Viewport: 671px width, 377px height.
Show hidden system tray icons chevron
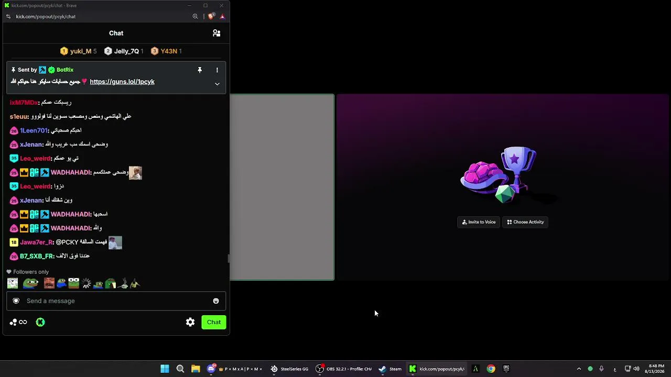coord(579,369)
